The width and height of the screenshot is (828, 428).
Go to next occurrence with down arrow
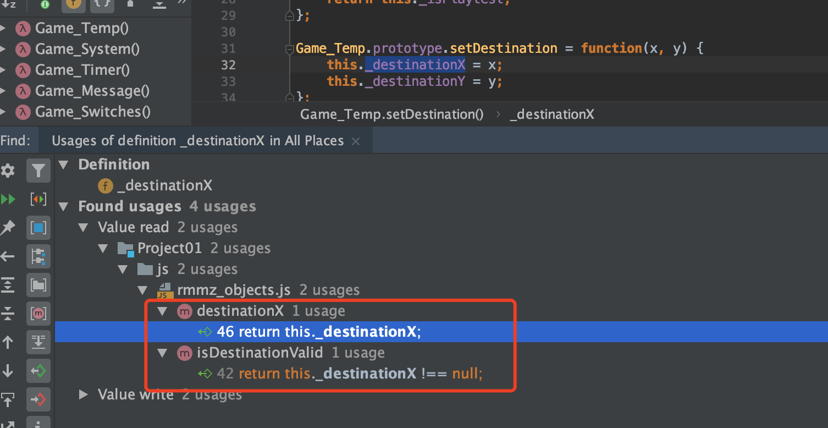pyautogui.click(x=8, y=371)
